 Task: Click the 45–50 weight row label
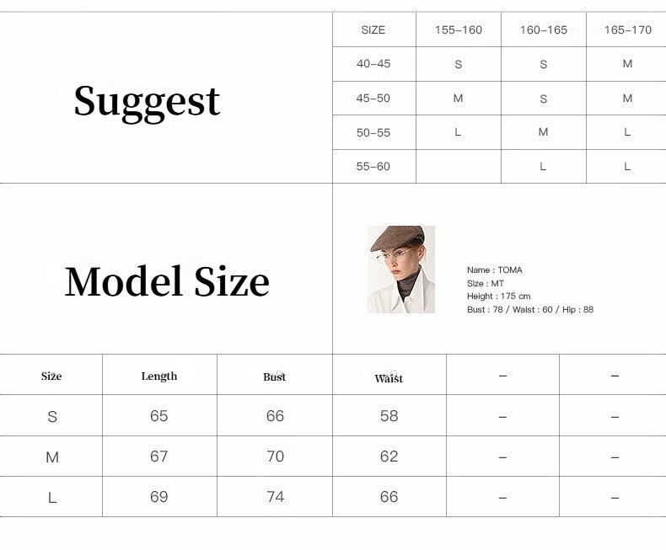pos(373,99)
